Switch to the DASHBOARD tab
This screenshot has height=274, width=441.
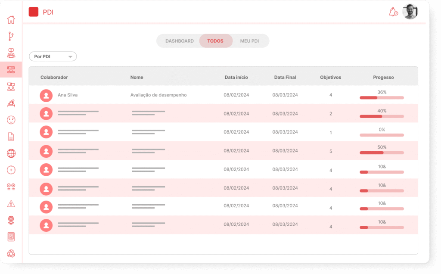click(x=180, y=41)
